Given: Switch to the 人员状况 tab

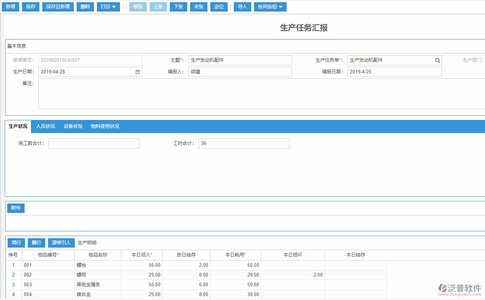Looking at the screenshot, I should click(46, 126).
